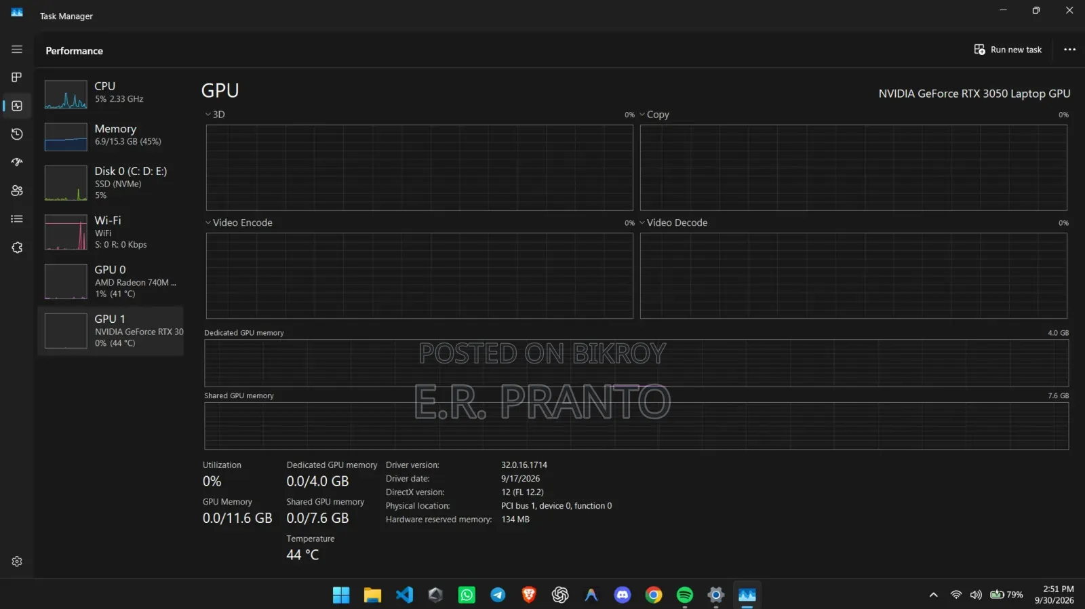Click the 44 °C temperature value
This screenshot has width=1085, height=609.
(302, 555)
